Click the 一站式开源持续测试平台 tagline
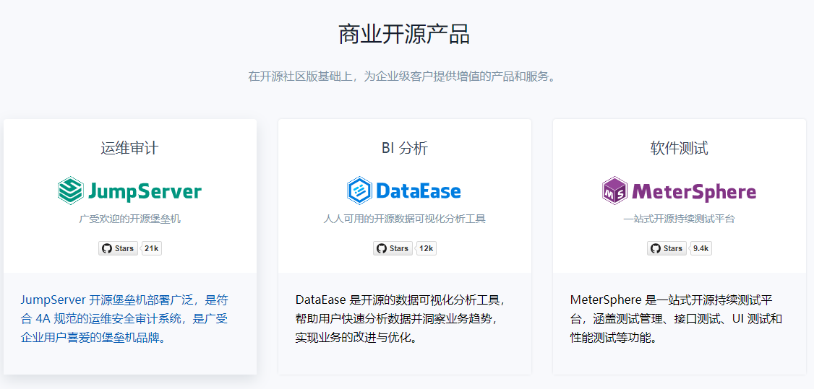Viewport: 814px width, 389px height. 679,219
